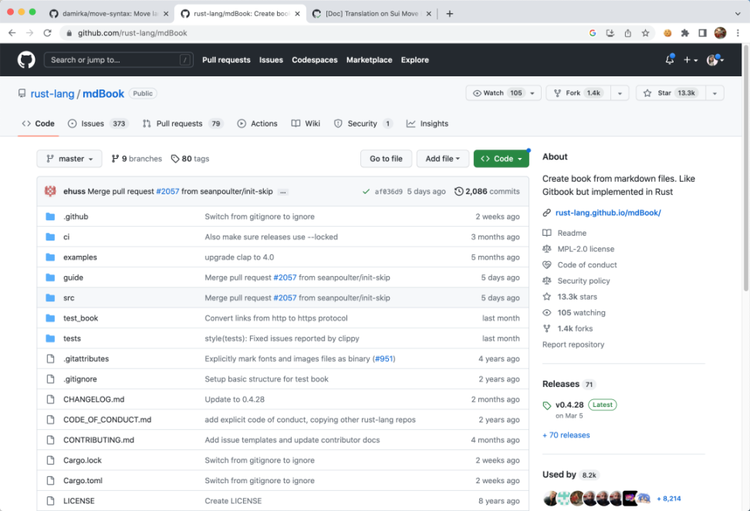Click the 80 tags icon link
The width and height of the screenshot is (750, 511).
click(x=190, y=159)
